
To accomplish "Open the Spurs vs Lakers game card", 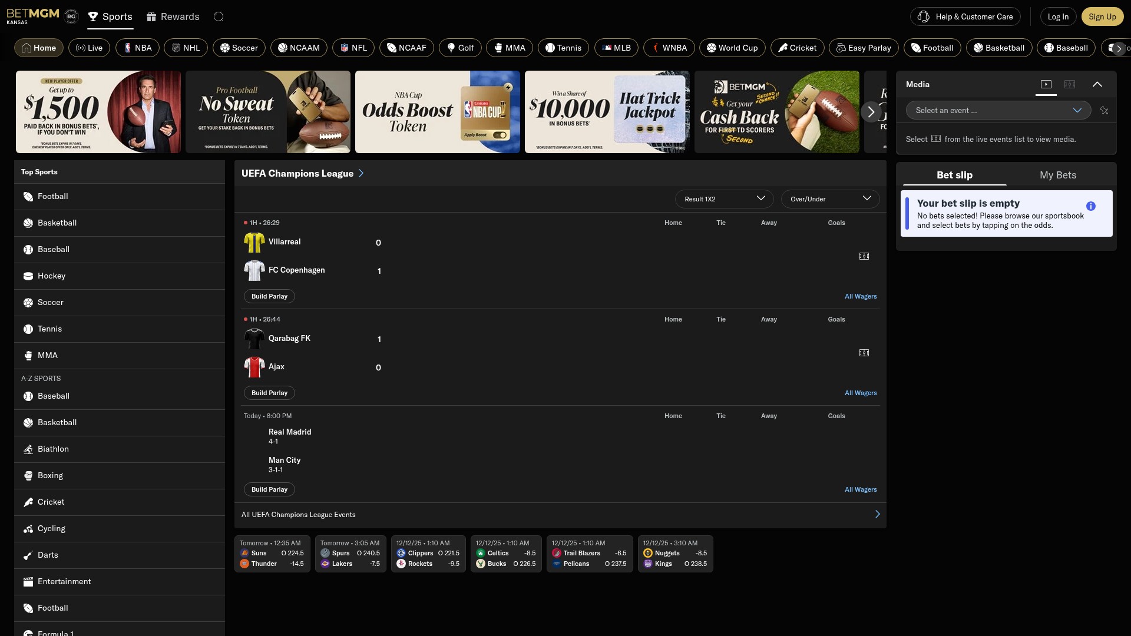I will click(x=350, y=554).
